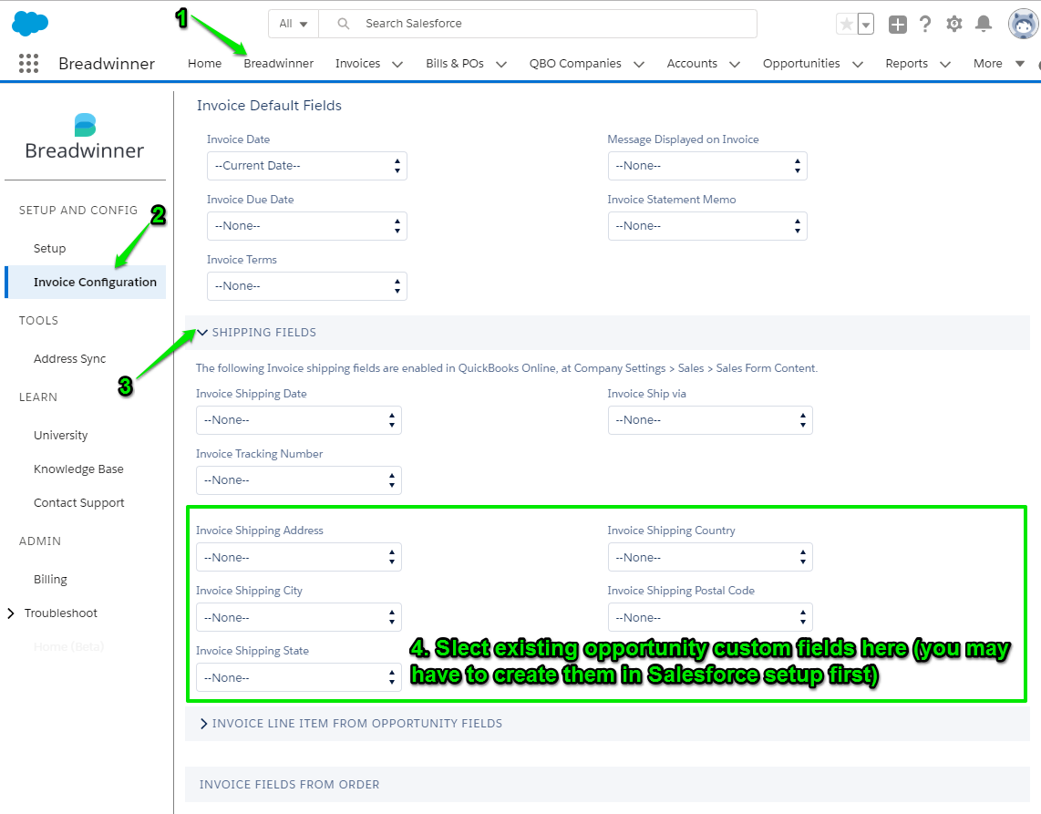Viewport: 1041px width, 814px height.
Task: Expand the Bills & POs dropdown chevron
Action: click(501, 65)
